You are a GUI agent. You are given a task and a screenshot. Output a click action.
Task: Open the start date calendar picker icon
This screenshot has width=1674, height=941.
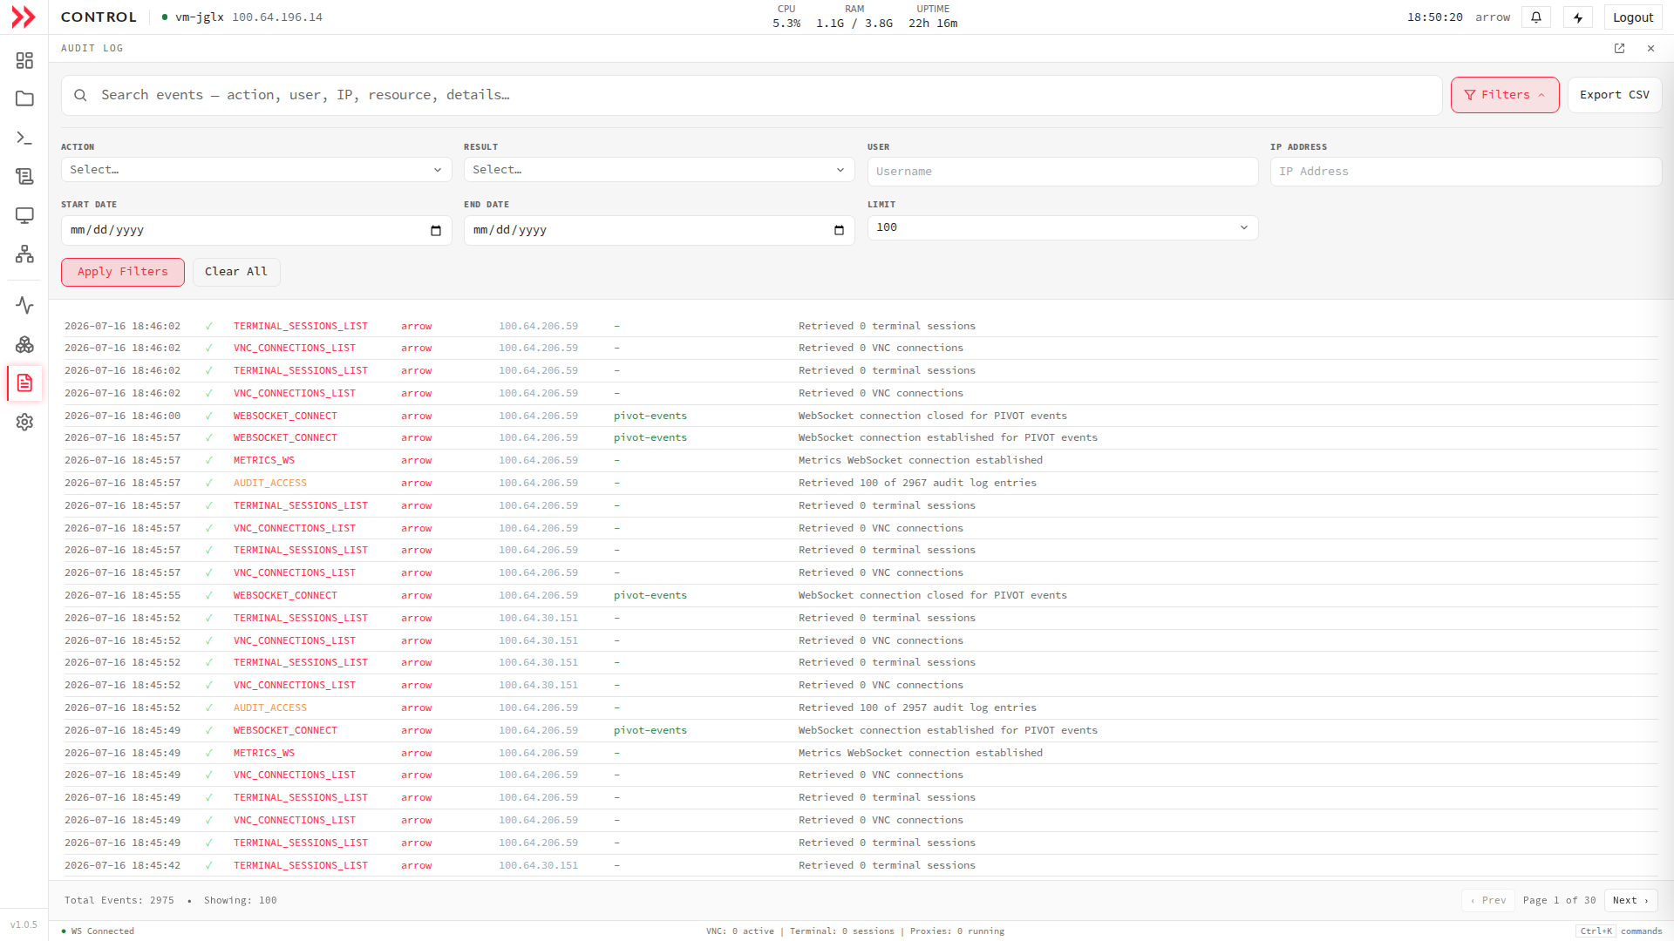click(436, 230)
